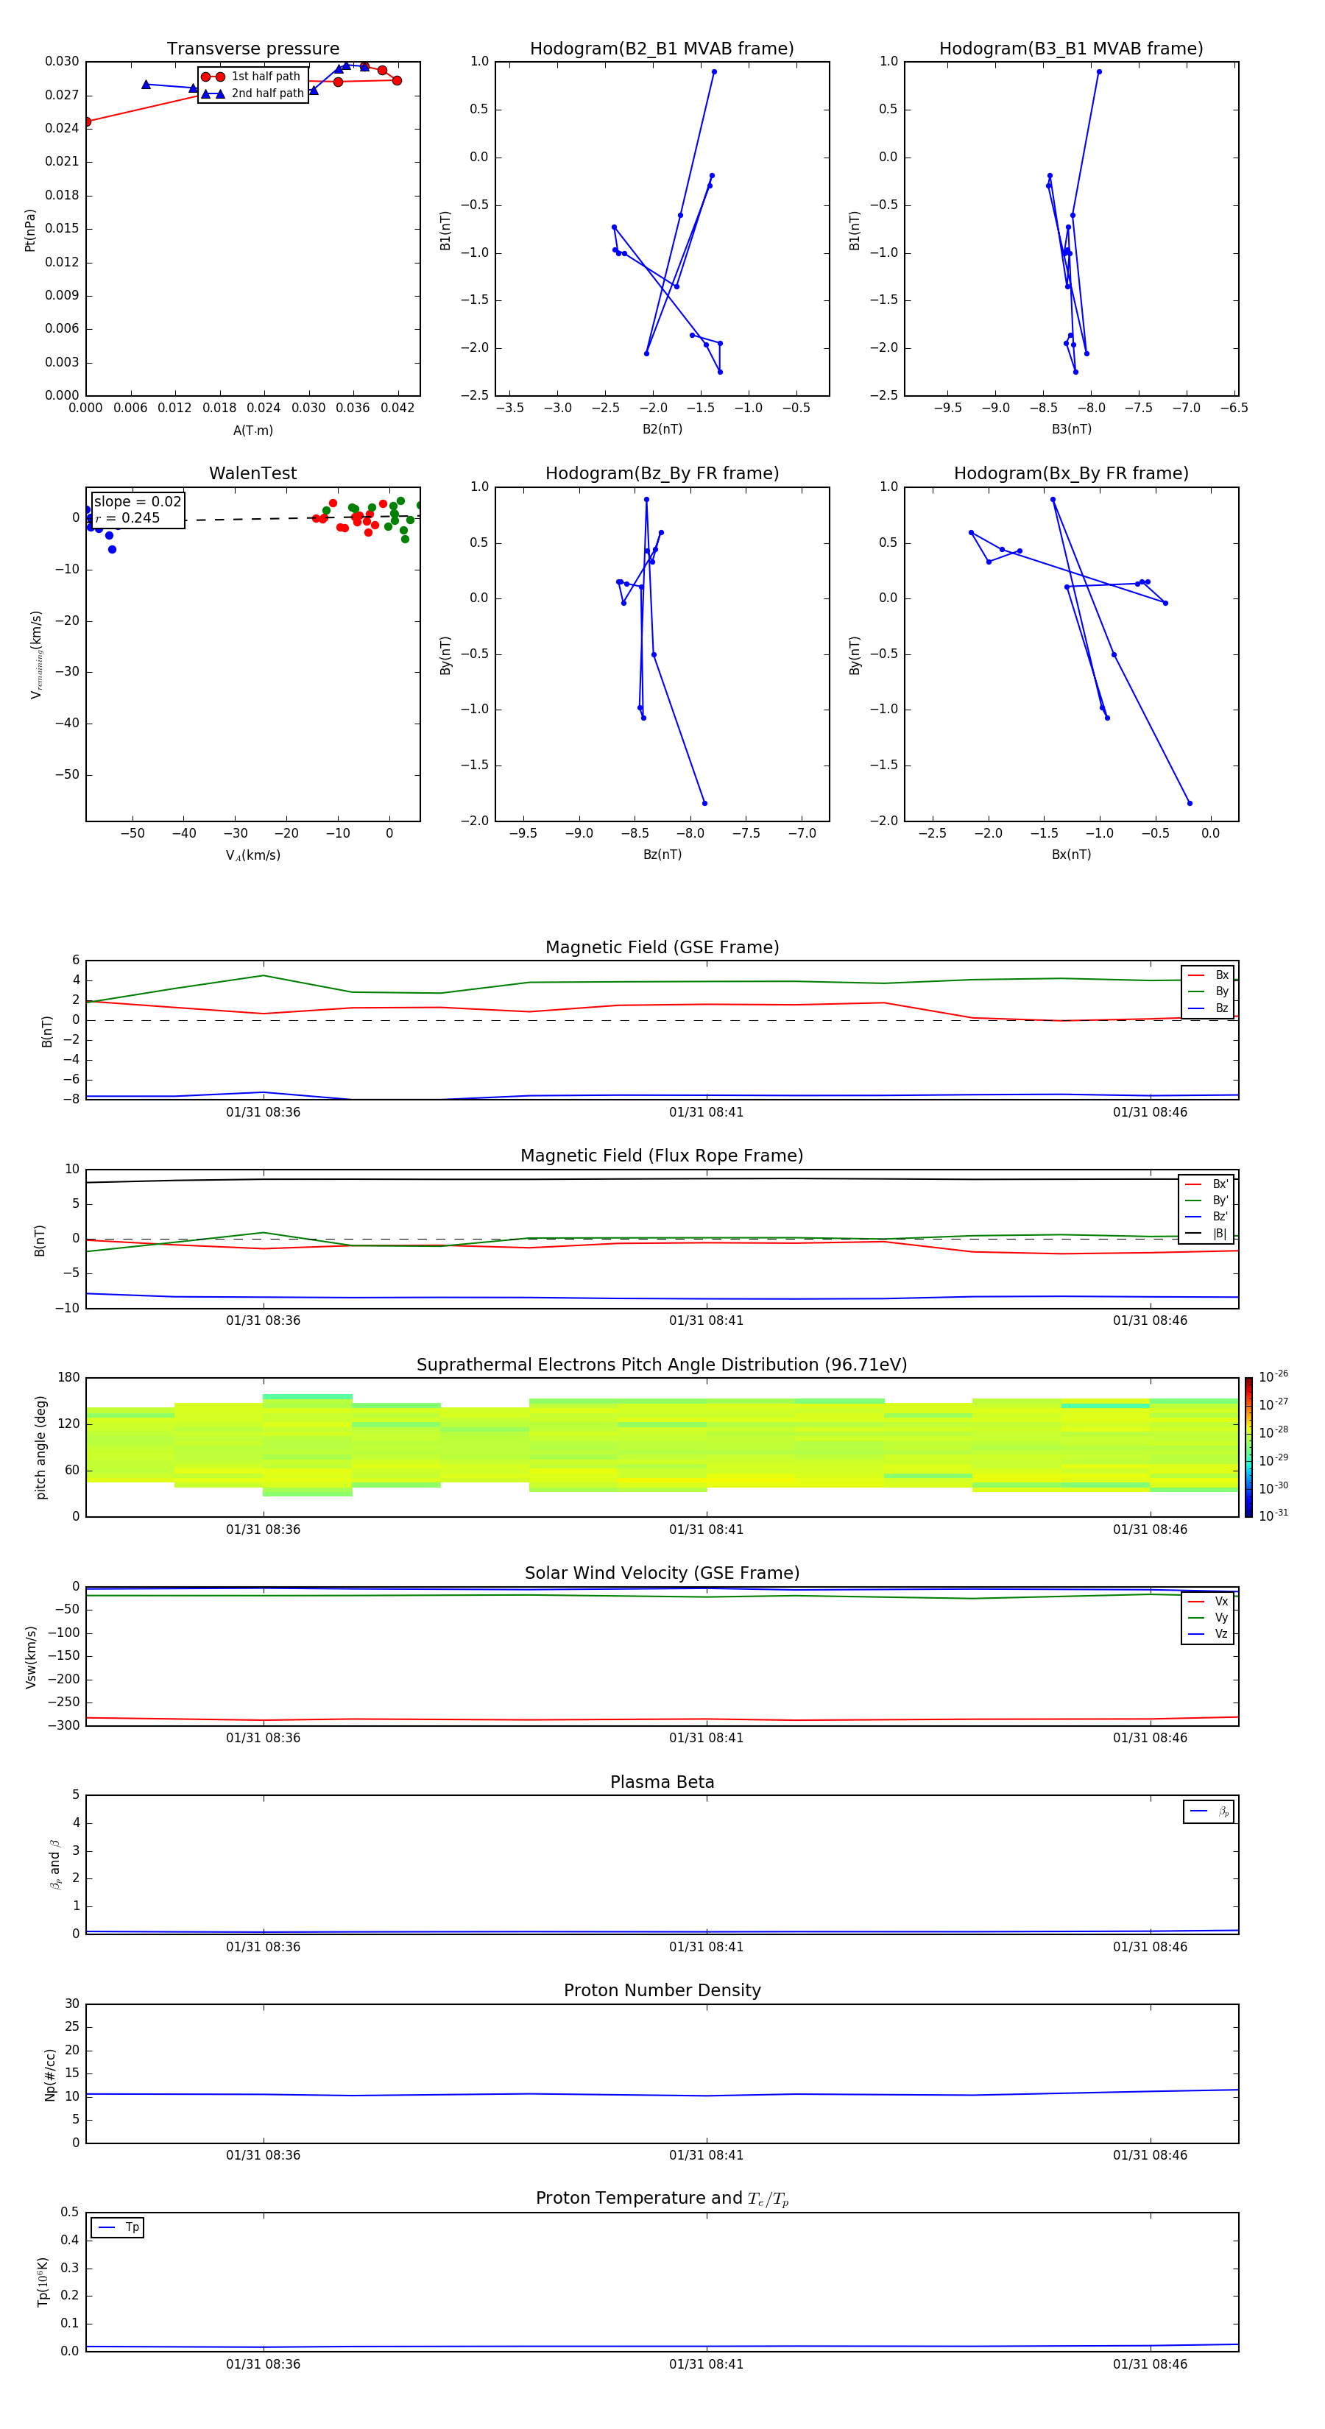Click the pitch angle spectrogram heatmap
The image size is (1325, 2429).
click(x=662, y=1447)
